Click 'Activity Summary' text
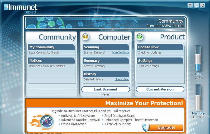 94,66
